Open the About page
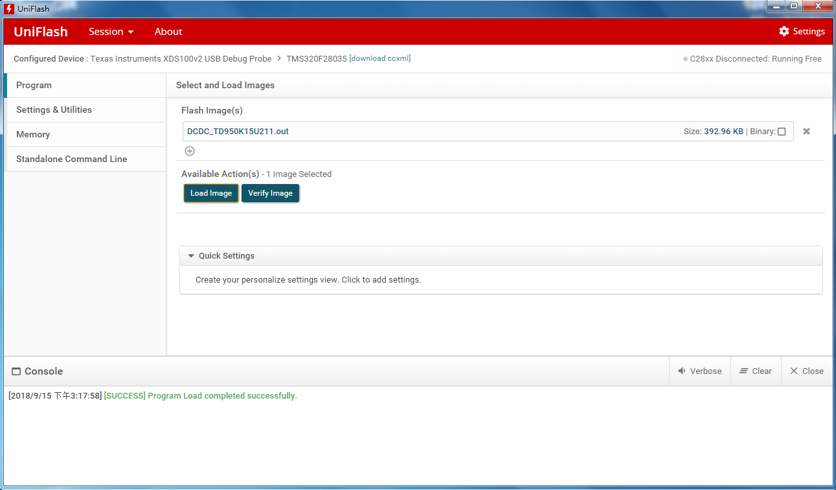Screen dimensions: 836x490 point(168,31)
